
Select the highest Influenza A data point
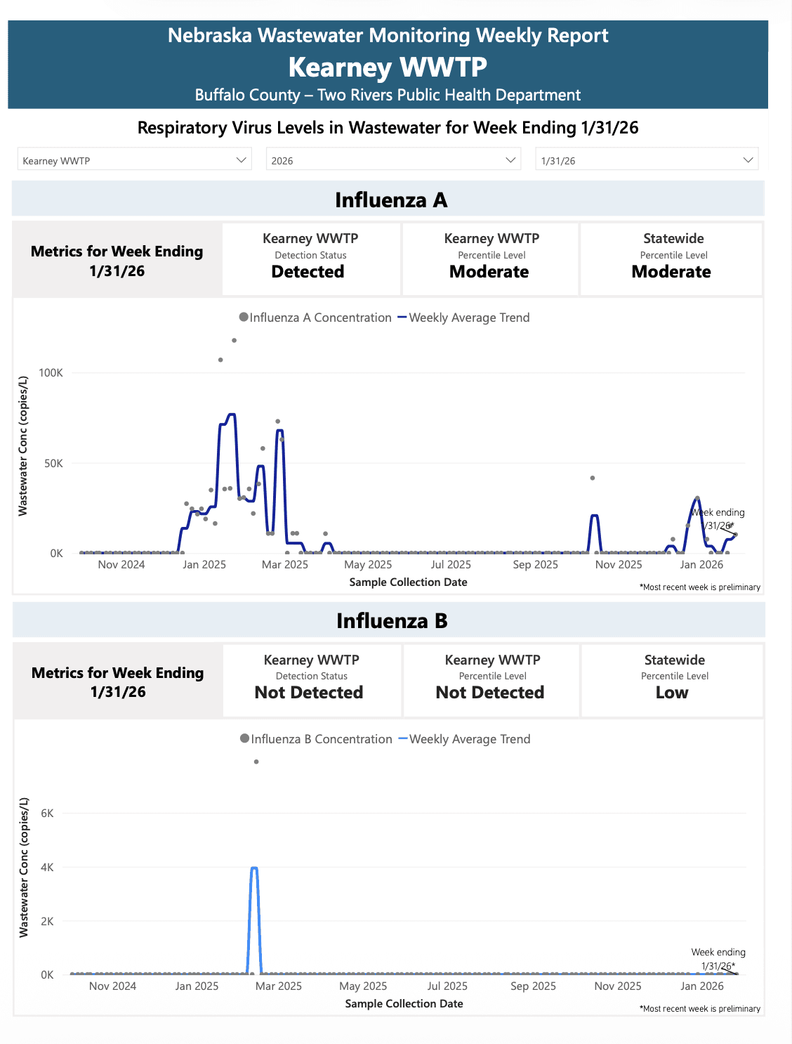tap(234, 341)
